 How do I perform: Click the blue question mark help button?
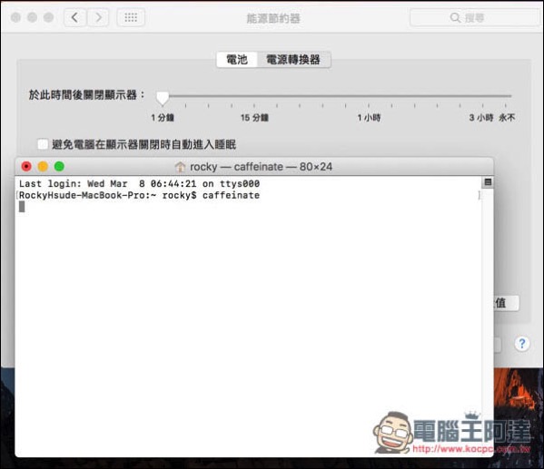(x=522, y=344)
